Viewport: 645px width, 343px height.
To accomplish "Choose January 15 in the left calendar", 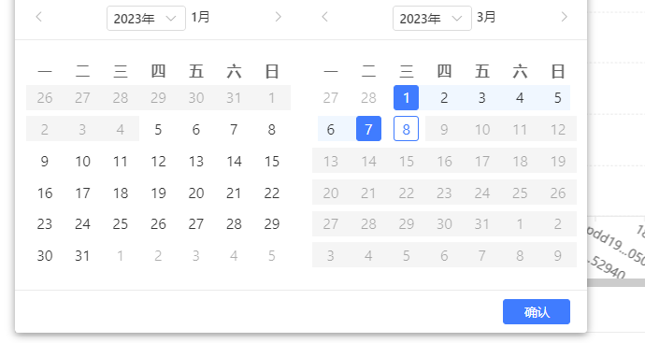I will click(x=271, y=161).
